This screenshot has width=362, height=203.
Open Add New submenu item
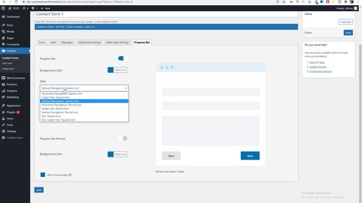7,63
